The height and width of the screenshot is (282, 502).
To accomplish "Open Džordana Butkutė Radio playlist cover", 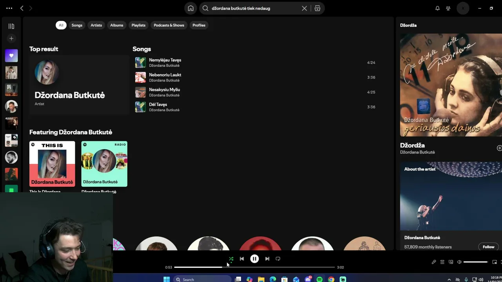I will (x=104, y=164).
